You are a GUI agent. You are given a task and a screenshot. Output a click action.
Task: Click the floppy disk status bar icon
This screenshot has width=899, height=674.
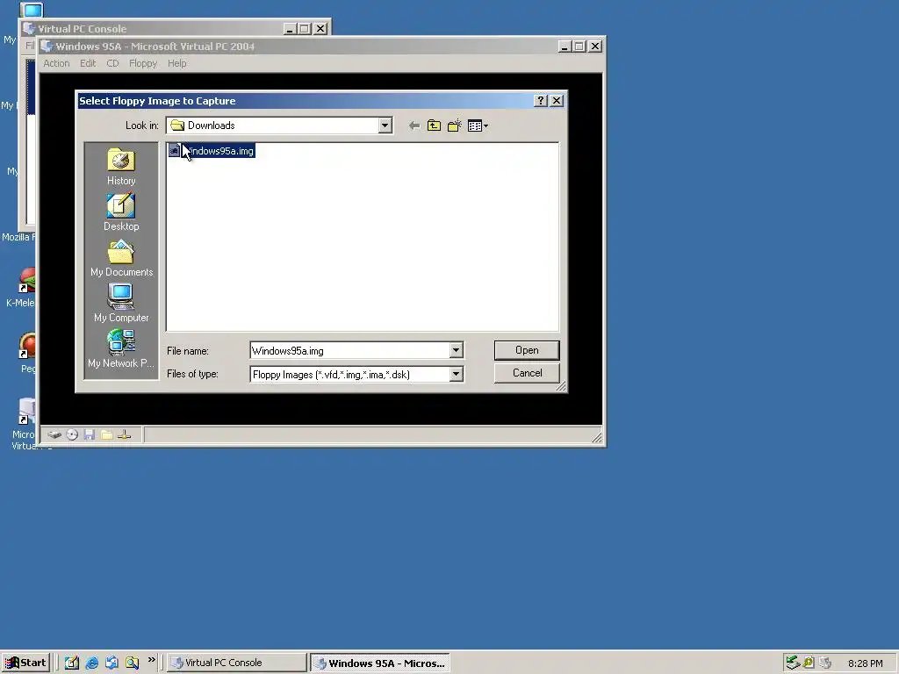point(89,435)
